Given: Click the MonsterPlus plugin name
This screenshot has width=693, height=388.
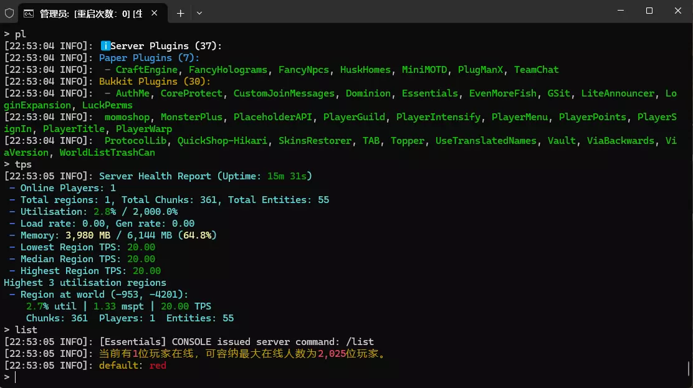Looking at the screenshot, I should point(191,117).
